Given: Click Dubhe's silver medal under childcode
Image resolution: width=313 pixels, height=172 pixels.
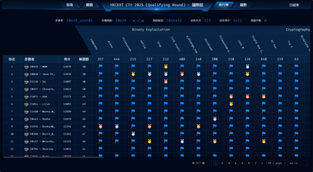Looking at the screenshot, I should (215, 119).
